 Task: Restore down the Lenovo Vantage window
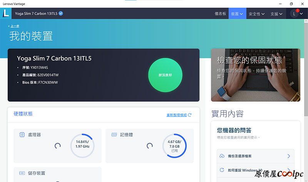pyautogui.click(x=291, y=4)
